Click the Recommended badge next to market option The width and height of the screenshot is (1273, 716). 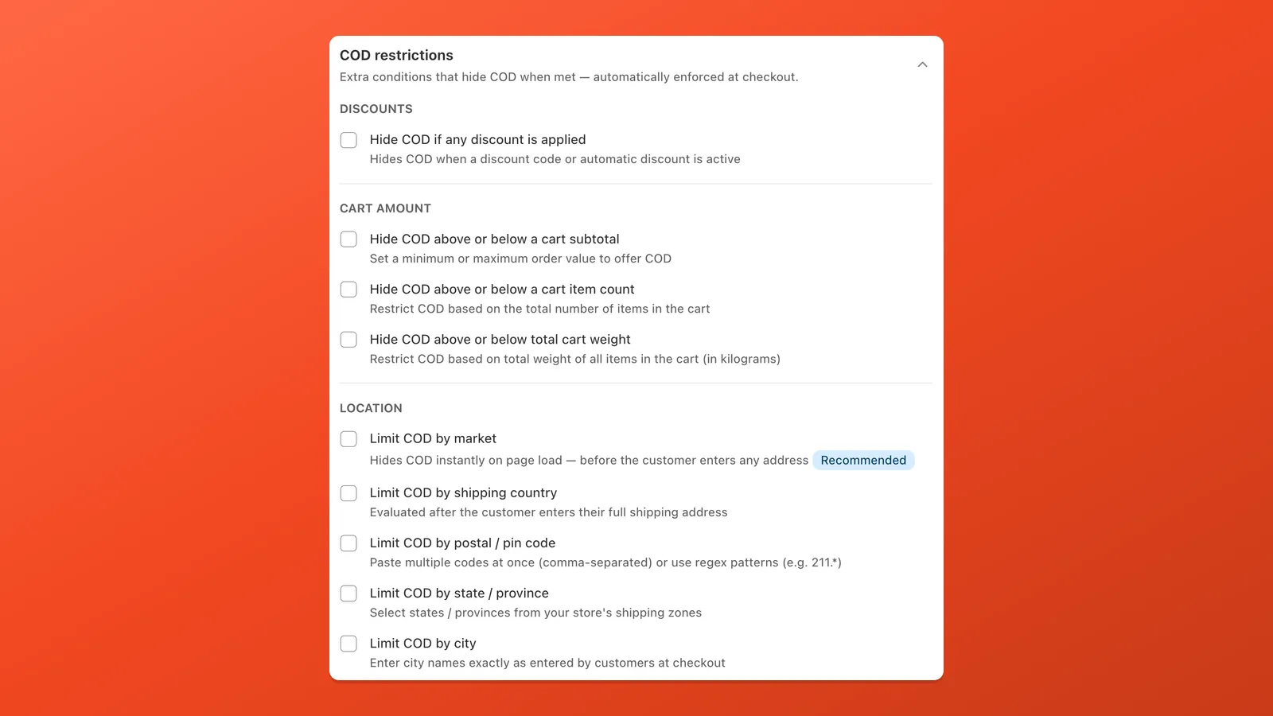pyautogui.click(x=863, y=460)
